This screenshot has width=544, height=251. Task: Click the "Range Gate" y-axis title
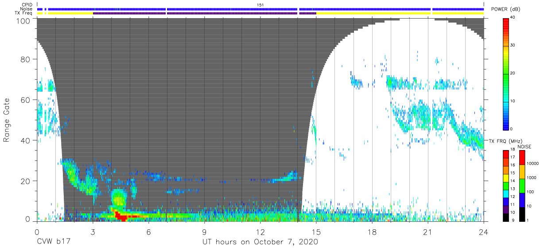pyautogui.click(x=7, y=120)
